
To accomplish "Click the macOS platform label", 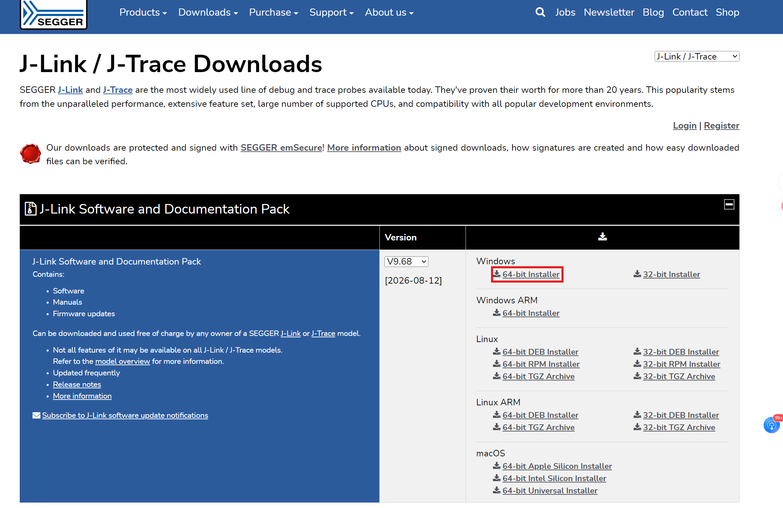I will click(491, 453).
